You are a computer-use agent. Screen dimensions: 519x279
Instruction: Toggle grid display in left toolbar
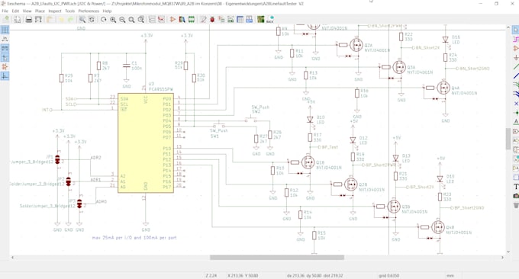(x=5, y=30)
